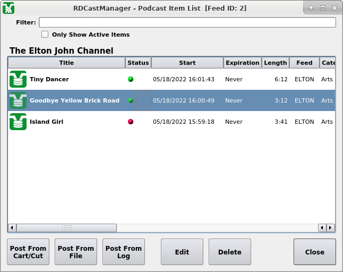This screenshot has height=272, width=343.
Task: Sort the list by the Title column header
Action: pos(66,63)
